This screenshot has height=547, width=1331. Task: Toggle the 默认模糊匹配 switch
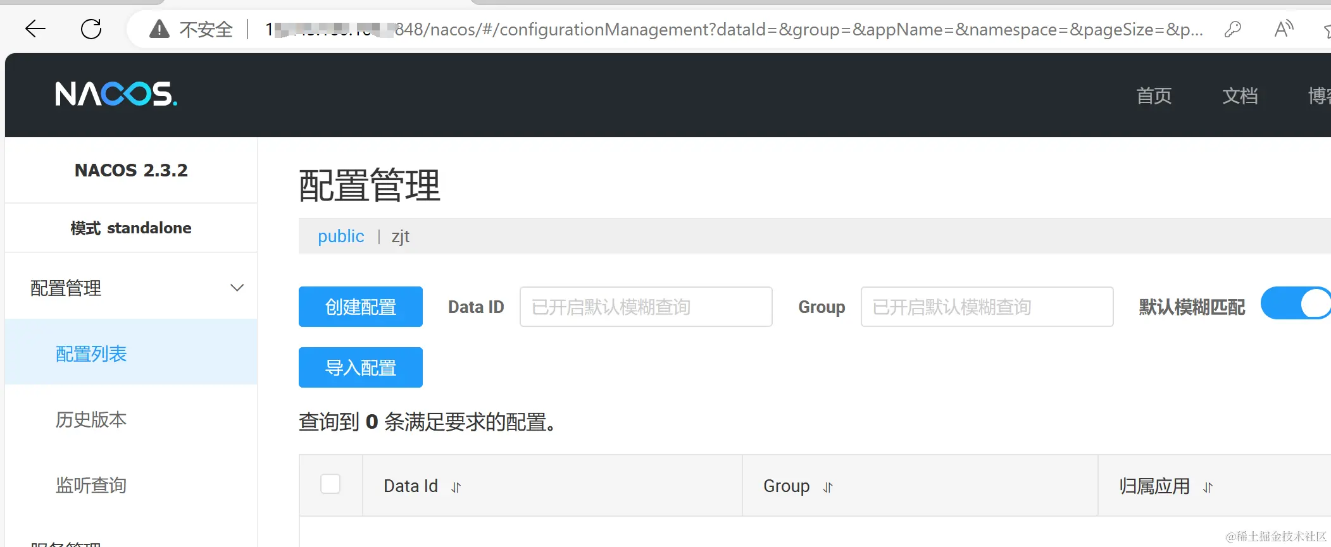pyautogui.click(x=1296, y=304)
